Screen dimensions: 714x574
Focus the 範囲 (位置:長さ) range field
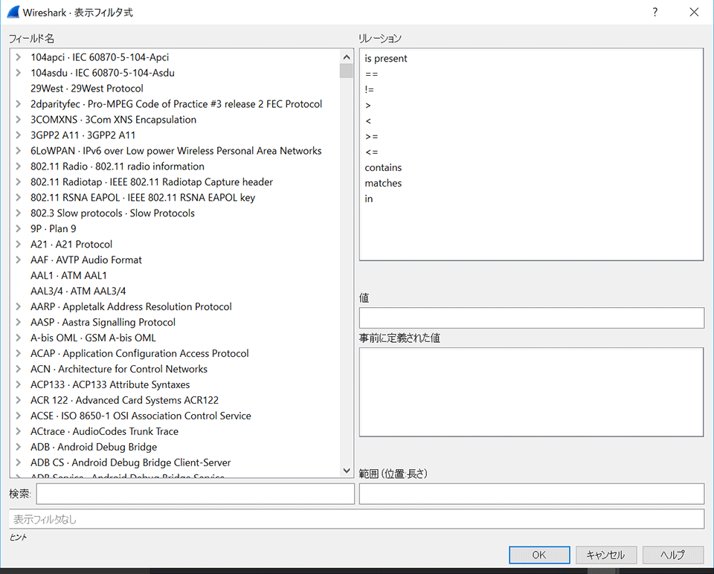coord(531,494)
